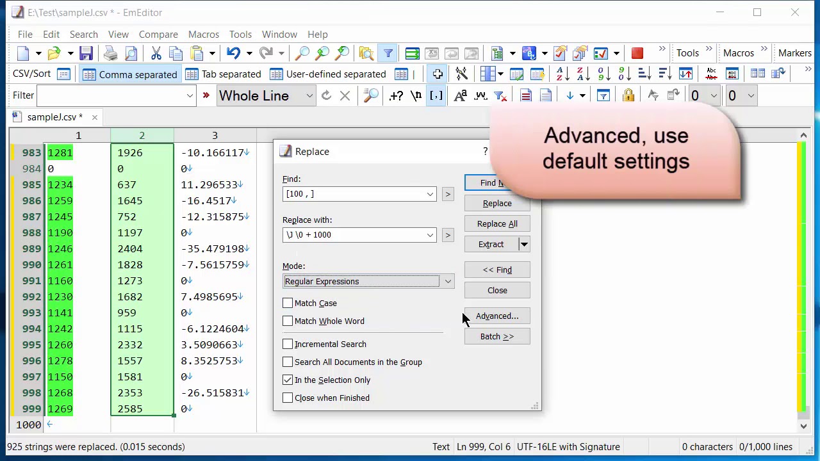Image resolution: width=820 pixels, height=461 pixels.
Task: Click the Save file icon
Action: pos(86,54)
